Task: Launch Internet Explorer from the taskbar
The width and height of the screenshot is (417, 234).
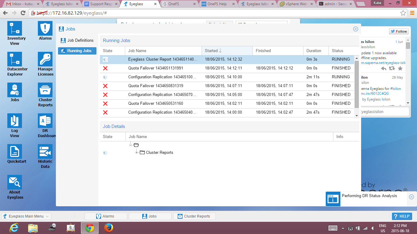Action: coord(14,228)
